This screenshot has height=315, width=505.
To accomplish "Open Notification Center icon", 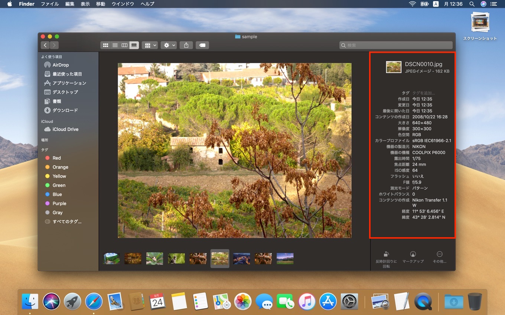I will pyautogui.click(x=493, y=4).
